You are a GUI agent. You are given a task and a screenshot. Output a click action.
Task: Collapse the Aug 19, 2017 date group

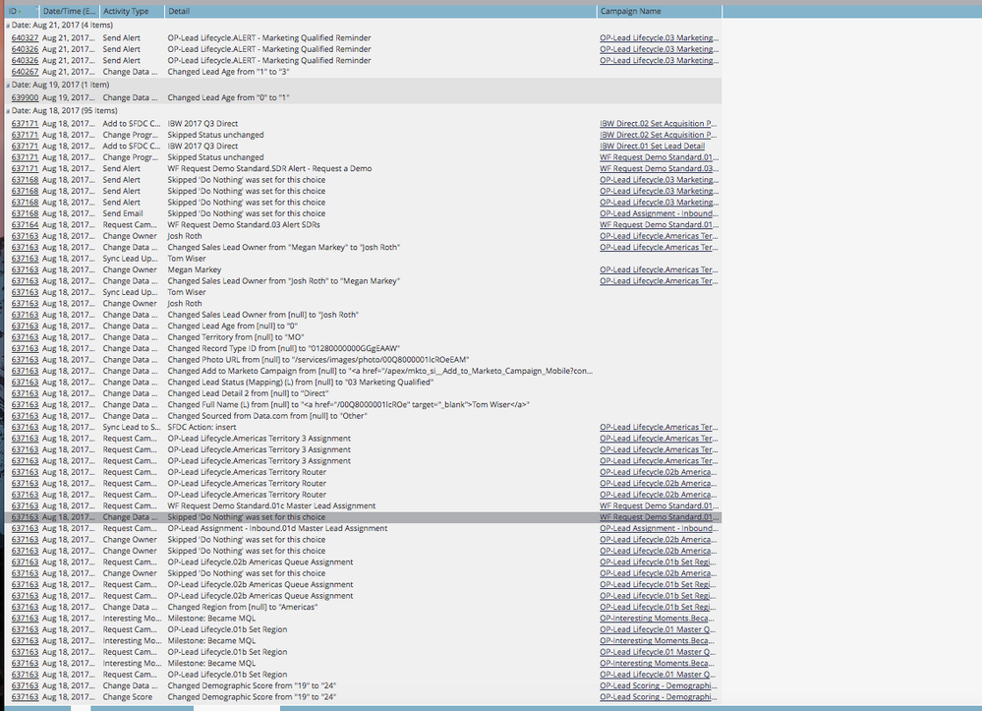[x=8, y=85]
